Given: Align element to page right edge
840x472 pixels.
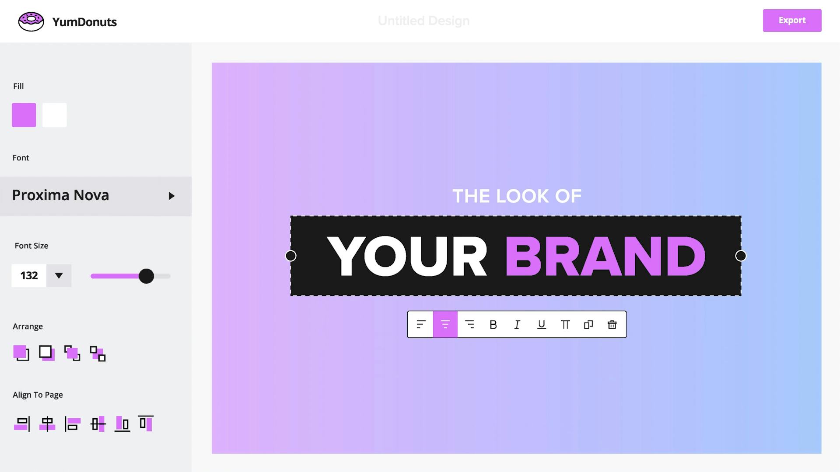Looking at the screenshot, I should pyautogui.click(x=22, y=423).
